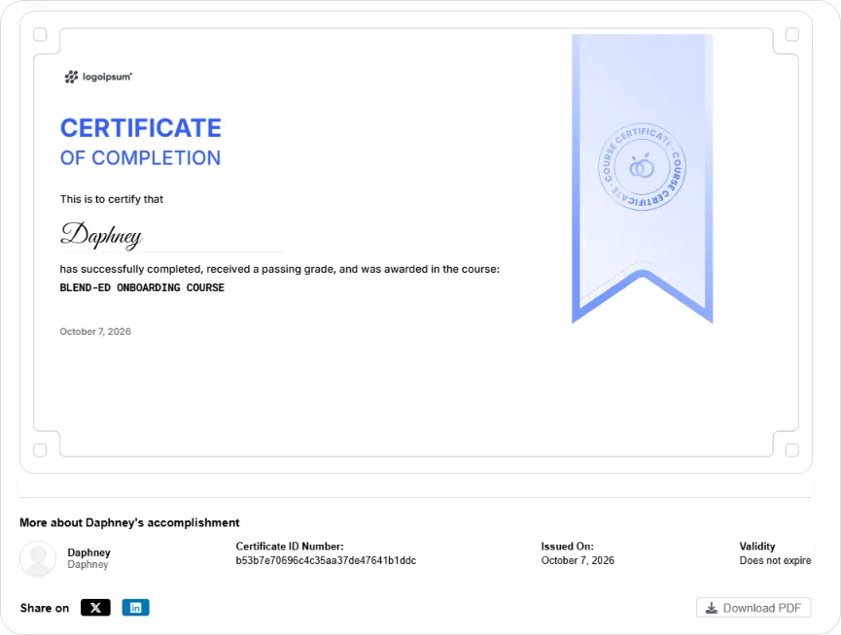Click the 'Share on' label
Viewport: 841px width, 635px height.
coord(45,608)
